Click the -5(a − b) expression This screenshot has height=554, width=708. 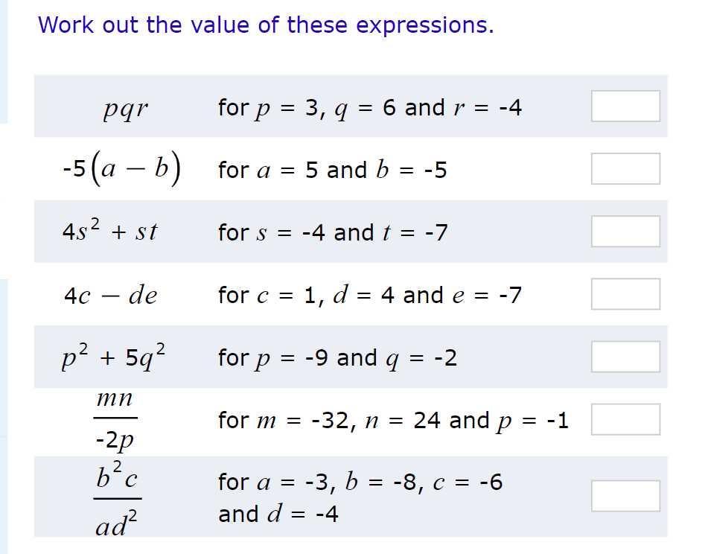[122, 168]
